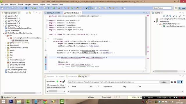Click the green Run toolbar button
The height and width of the screenshot is (104, 186).
coord(54,8)
